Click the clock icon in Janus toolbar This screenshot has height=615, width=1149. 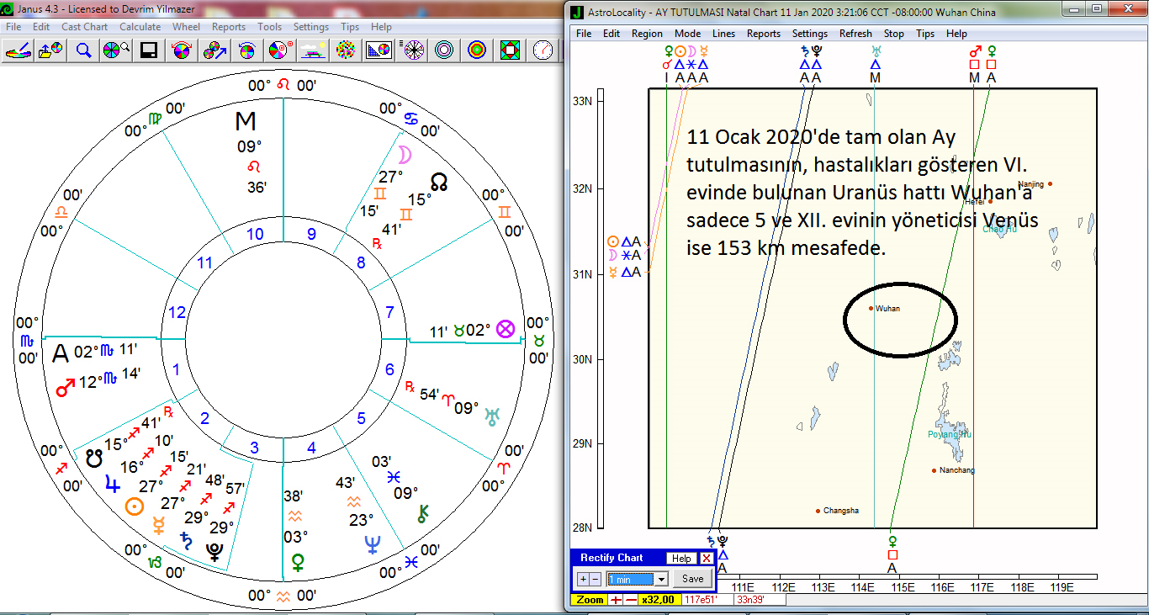pyautogui.click(x=543, y=50)
